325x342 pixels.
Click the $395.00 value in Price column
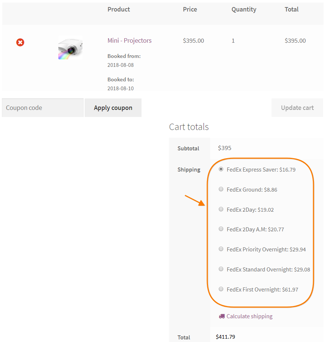[194, 41]
